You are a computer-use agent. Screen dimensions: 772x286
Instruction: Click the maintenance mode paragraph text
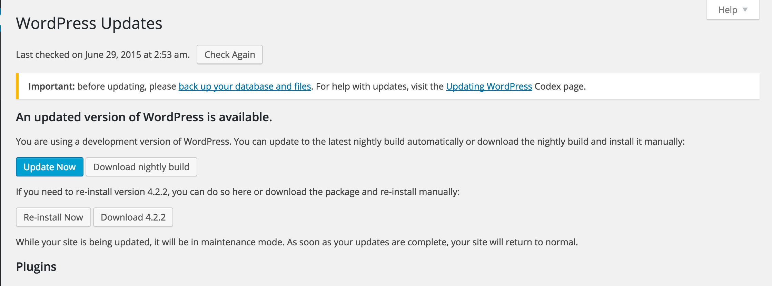(297, 242)
